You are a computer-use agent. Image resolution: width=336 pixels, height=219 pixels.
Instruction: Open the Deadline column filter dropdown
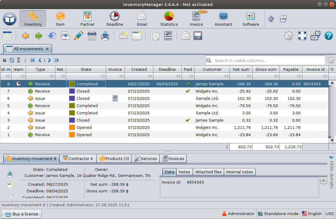(178, 76)
